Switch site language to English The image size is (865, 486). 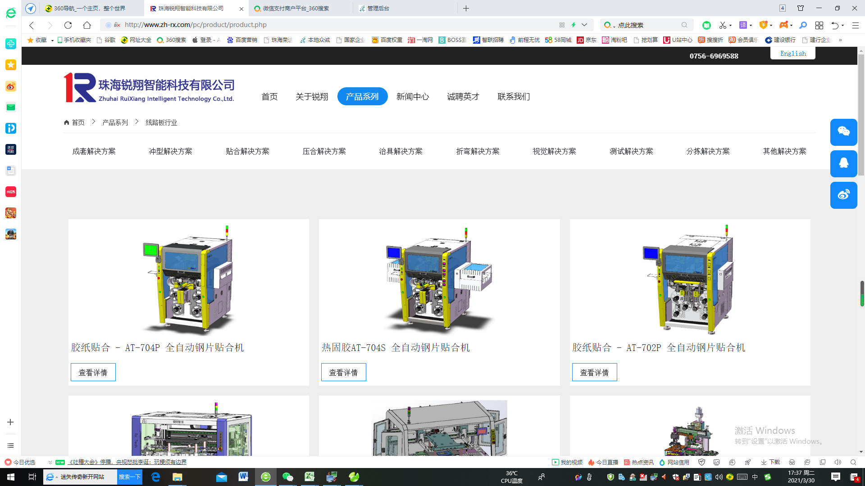[793, 53]
